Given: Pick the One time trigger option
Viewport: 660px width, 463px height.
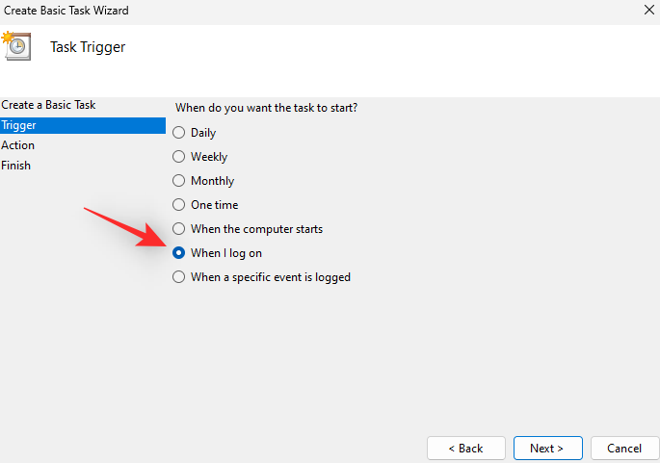Looking at the screenshot, I should pyautogui.click(x=178, y=205).
